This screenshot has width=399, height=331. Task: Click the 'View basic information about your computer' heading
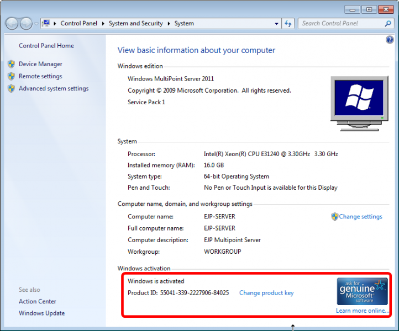pyautogui.click(x=196, y=50)
